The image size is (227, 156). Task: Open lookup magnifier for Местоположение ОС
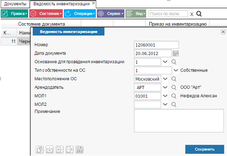[x=174, y=79]
